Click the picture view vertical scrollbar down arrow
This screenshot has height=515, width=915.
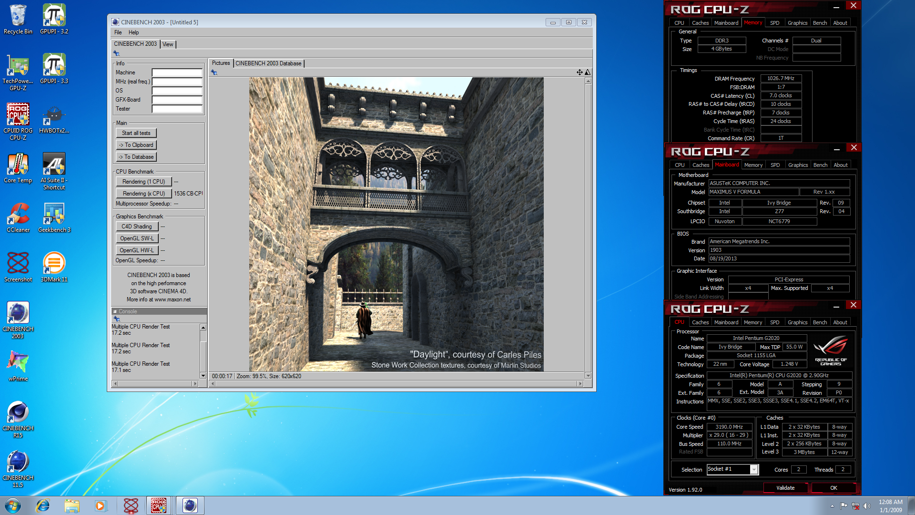588,376
